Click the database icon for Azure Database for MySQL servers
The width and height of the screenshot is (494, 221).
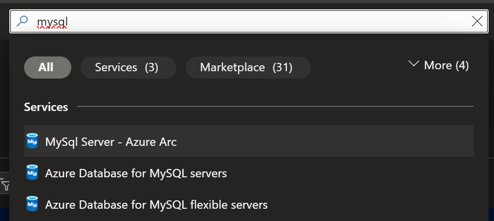click(32, 172)
